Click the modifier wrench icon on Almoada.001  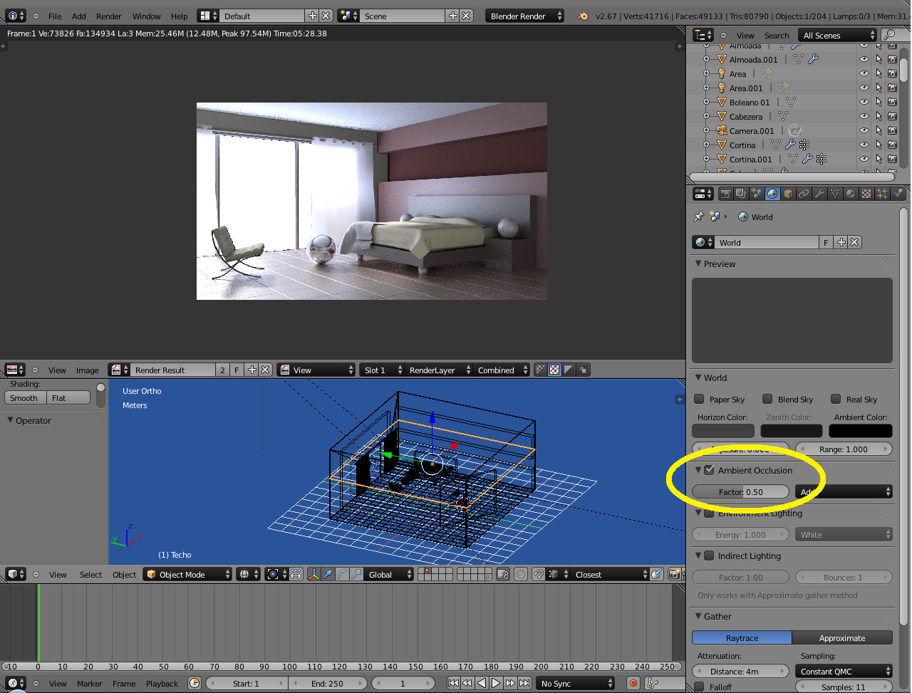[814, 60]
